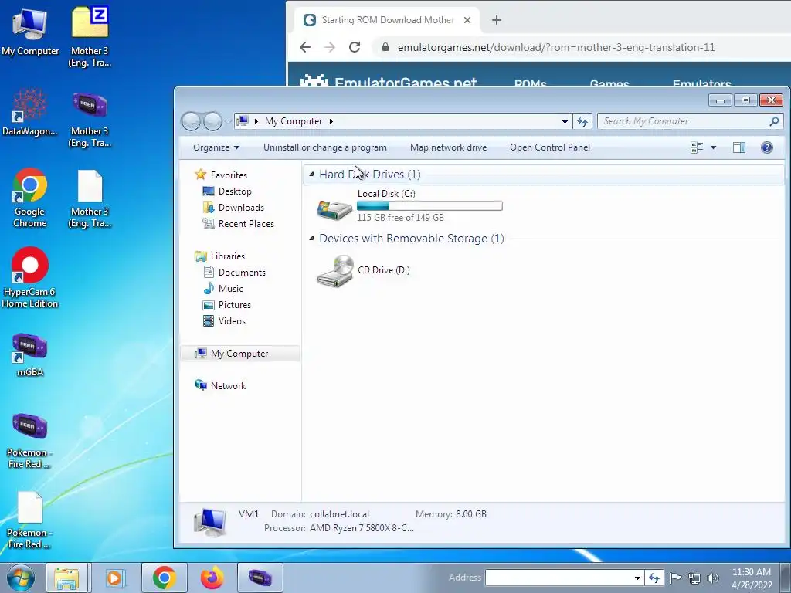Open the Organize dropdown menu
The image size is (791, 593).
(x=216, y=147)
